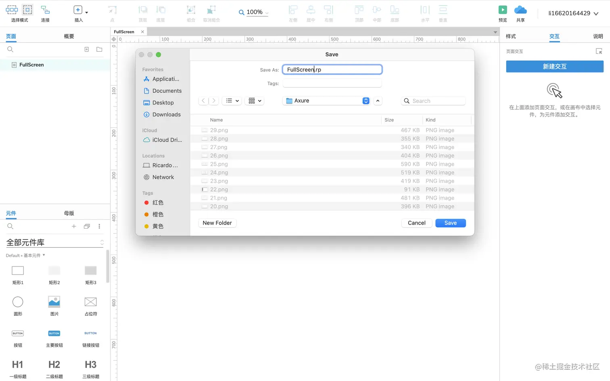Click the stacked windows icon in 元件 panel
This screenshot has height=381, width=610.
87,226
